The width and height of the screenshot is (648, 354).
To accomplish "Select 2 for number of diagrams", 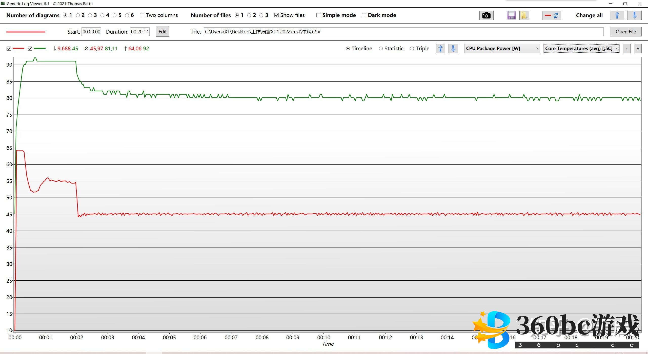I will [78, 15].
